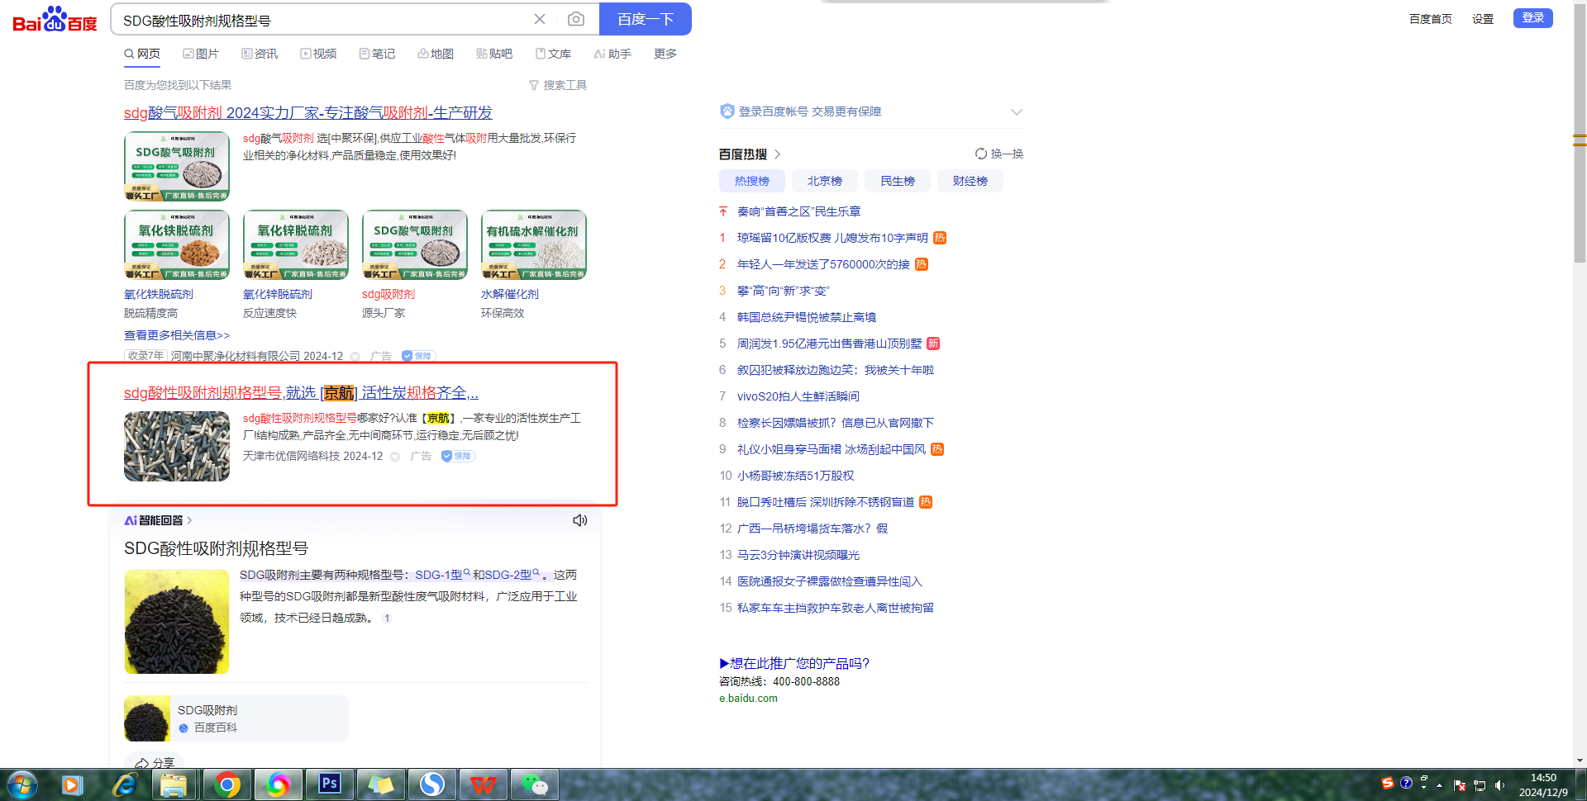Click the 换一换 refresh icon
Viewport: 1587px width, 801px height.
coord(981,154)
